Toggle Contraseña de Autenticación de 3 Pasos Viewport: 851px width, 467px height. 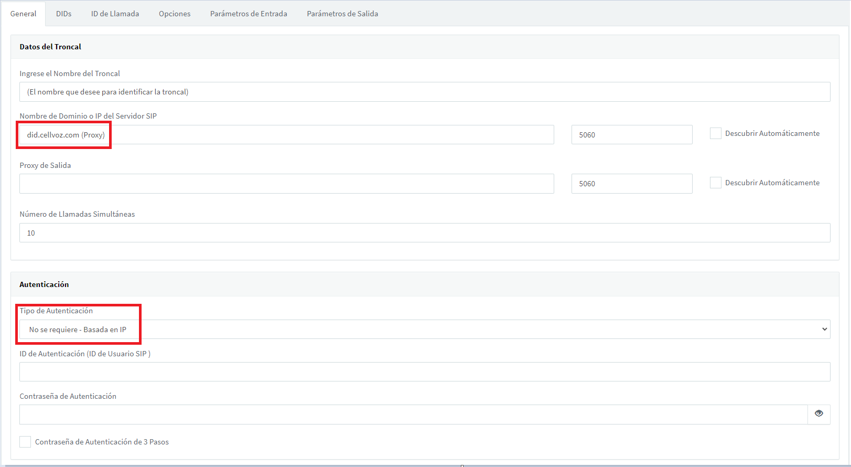25,442
